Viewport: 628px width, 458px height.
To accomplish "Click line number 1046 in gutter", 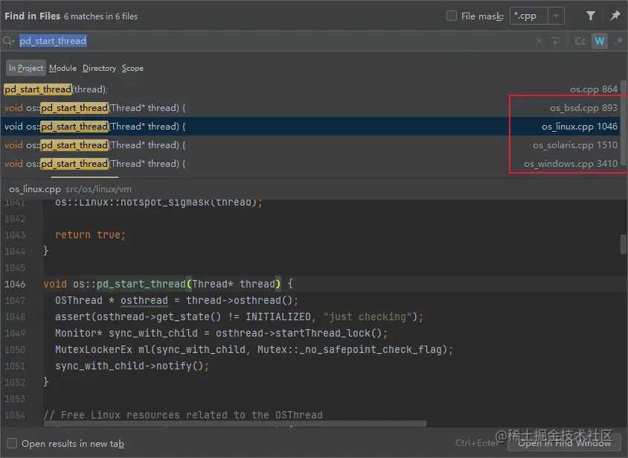I will click(15, 284).
